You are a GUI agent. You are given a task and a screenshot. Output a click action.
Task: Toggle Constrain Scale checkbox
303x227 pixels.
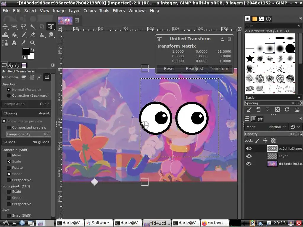pos(9,162)
